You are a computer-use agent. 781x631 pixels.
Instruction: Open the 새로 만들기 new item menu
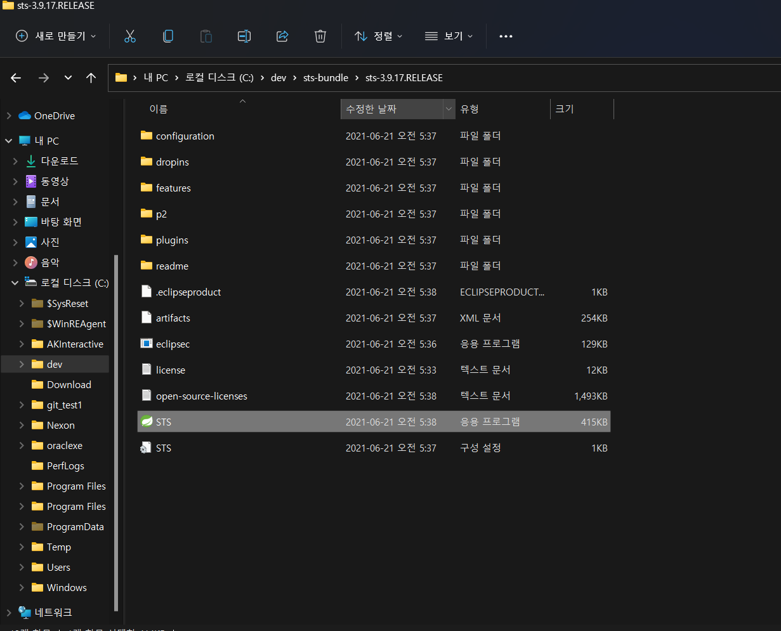click(x=56, y=36)
